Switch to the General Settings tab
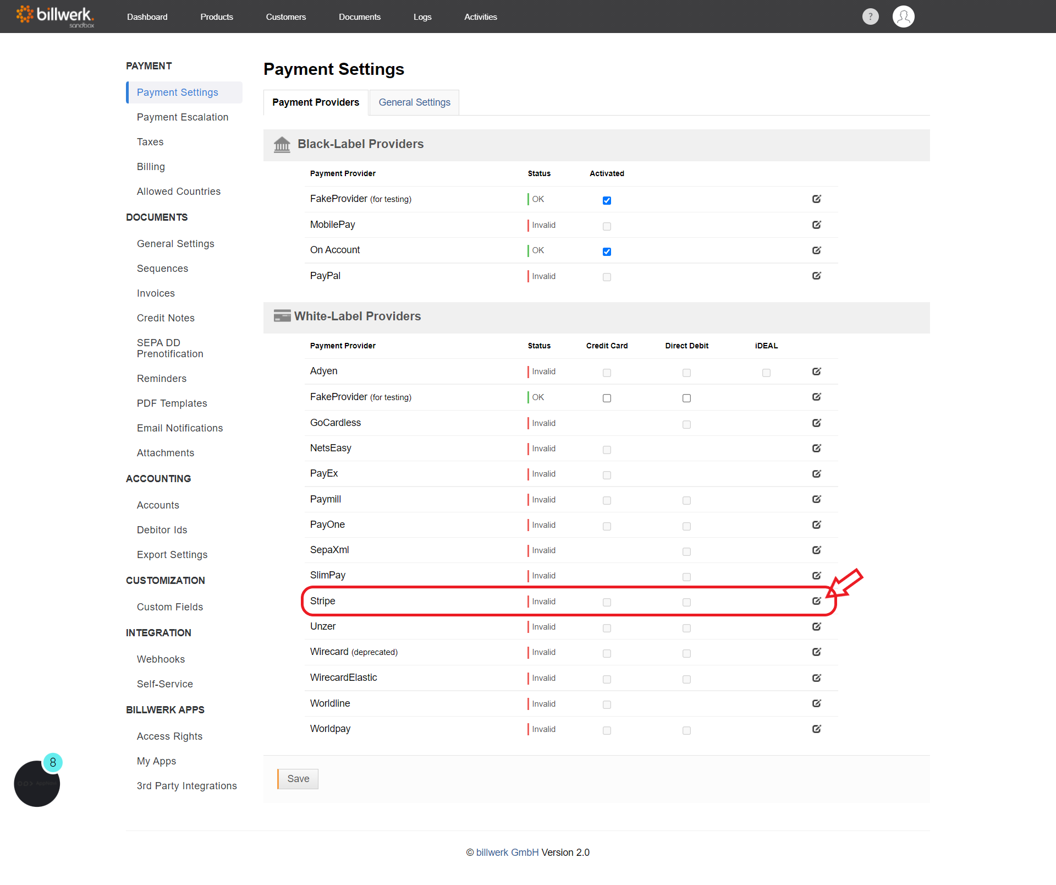The image size is (1056, 885). click(x=414, y=102)
